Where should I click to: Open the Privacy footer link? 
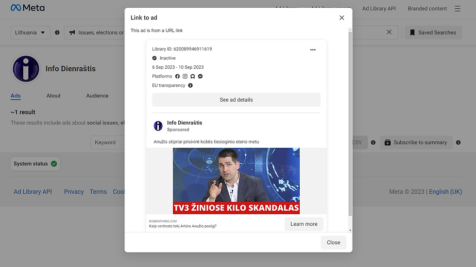coord(74,191)
